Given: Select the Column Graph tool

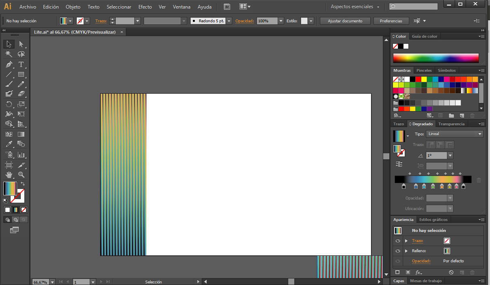Looking at the screenshot, I should click(x=21, y=154).
